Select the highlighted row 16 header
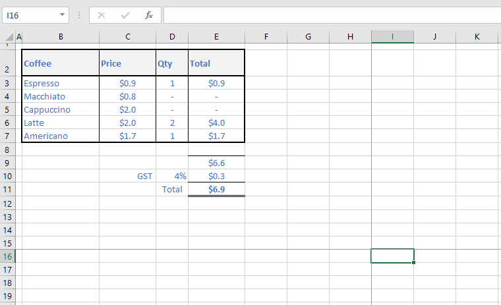The width and height of the screenshot is (501, 305). [7, 256]
